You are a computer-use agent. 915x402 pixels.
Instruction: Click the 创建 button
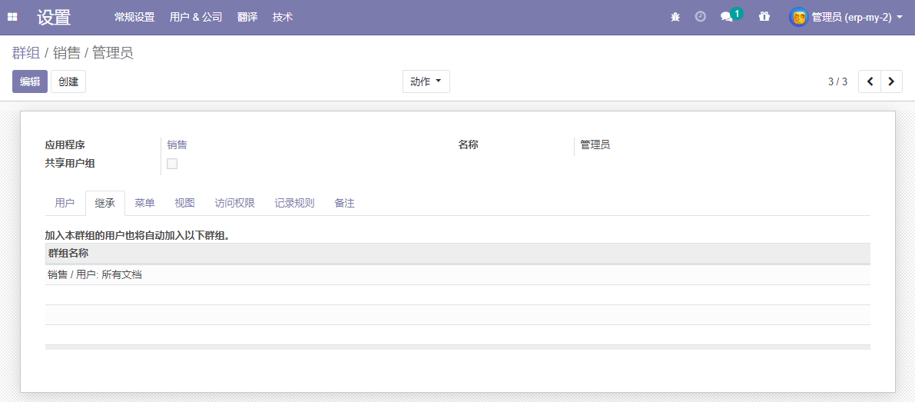pos(68,81)
